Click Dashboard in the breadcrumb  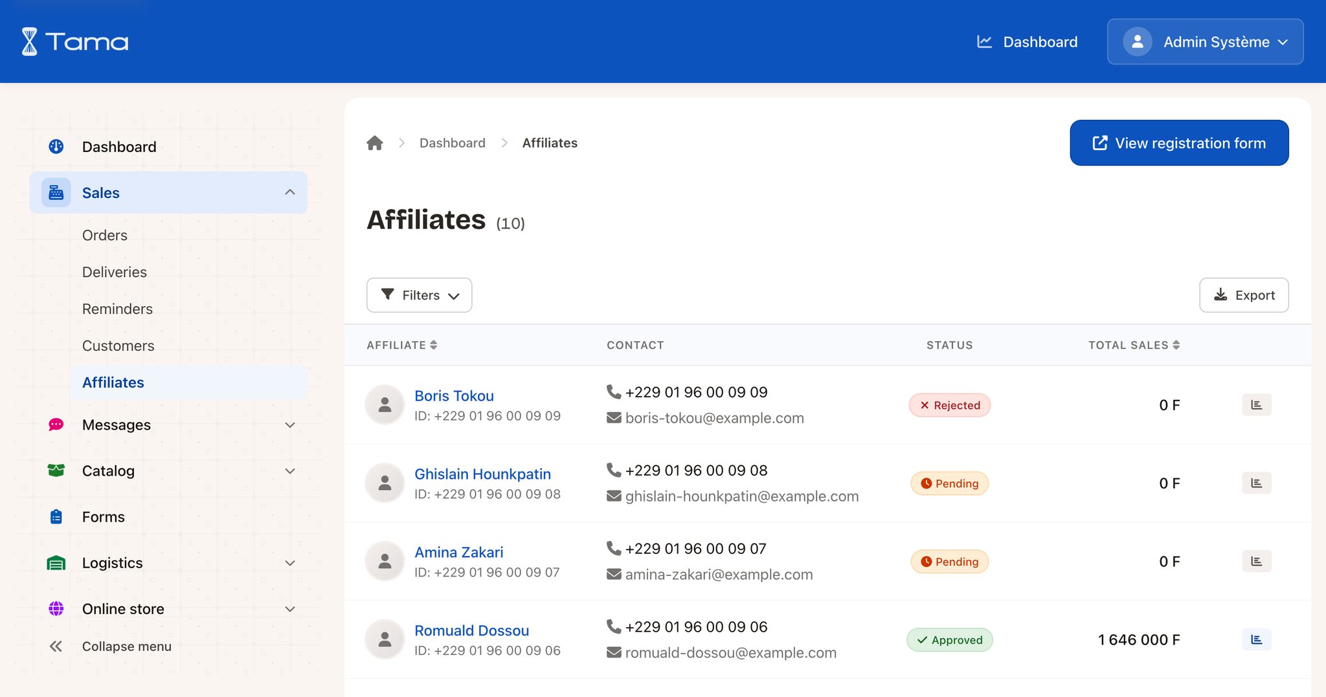click(452, 143)
